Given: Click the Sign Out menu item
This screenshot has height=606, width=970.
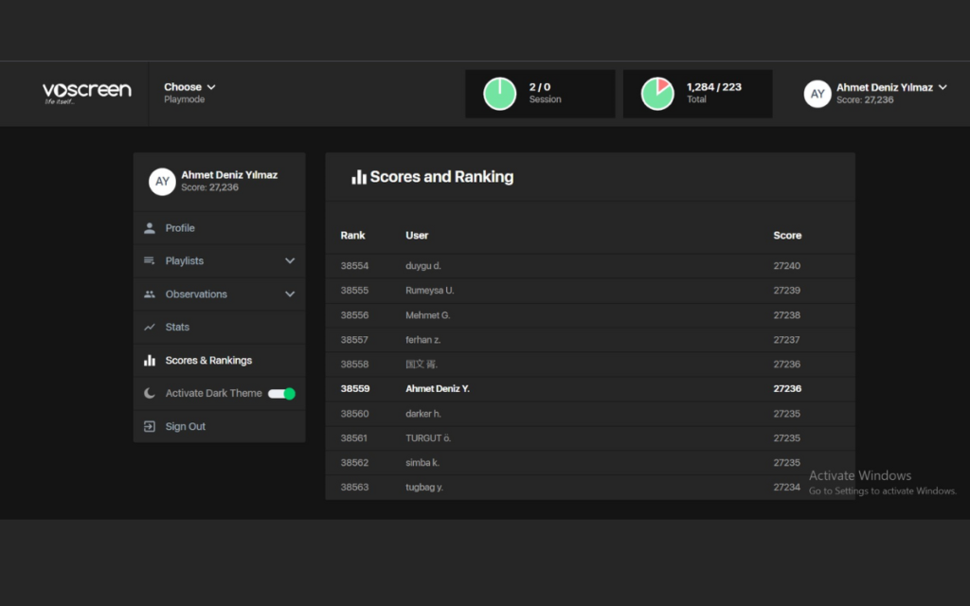Looking at the screenshot, I should click(x=220, y=427).
